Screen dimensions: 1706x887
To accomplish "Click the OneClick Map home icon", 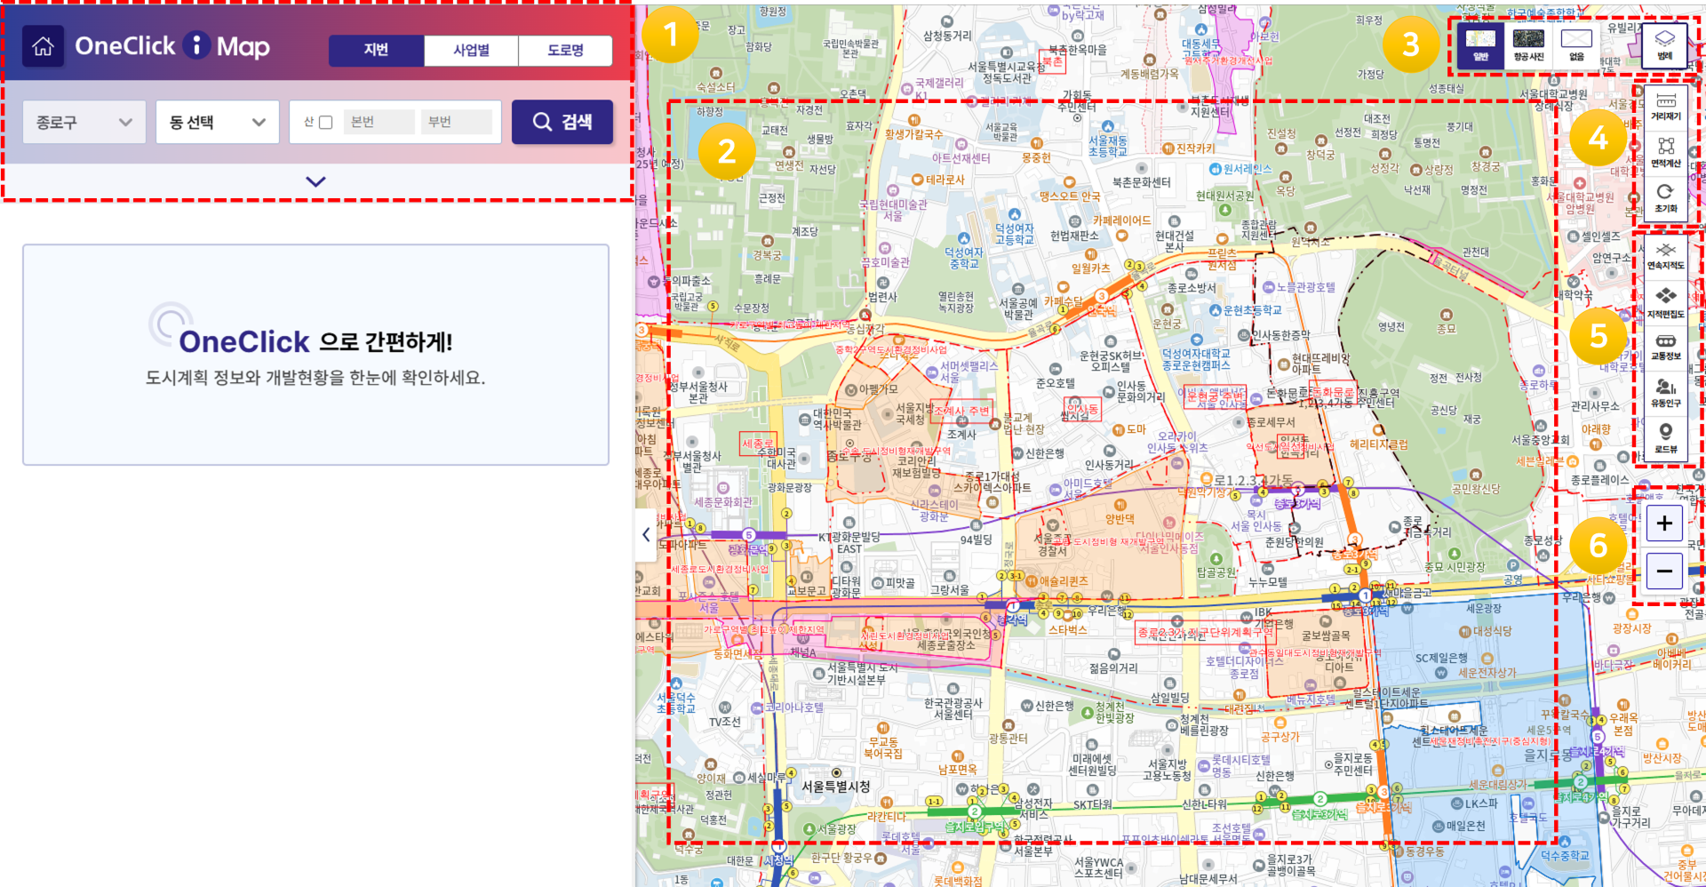I will coord(43,46).
